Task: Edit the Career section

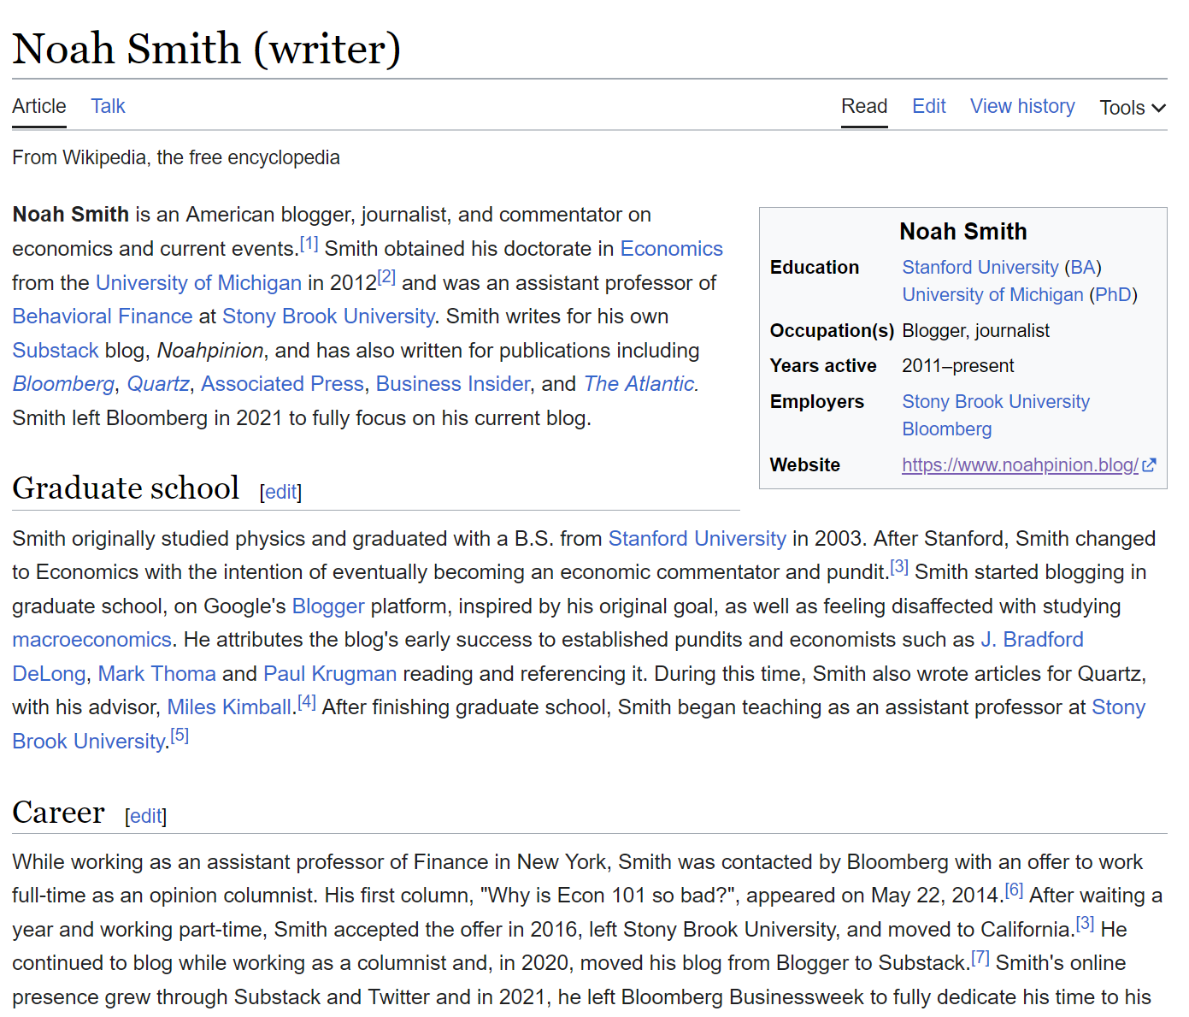Action: (145, 816)
